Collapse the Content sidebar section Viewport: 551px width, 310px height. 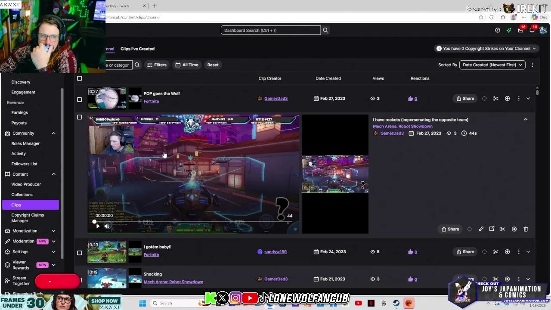point(53,174)
